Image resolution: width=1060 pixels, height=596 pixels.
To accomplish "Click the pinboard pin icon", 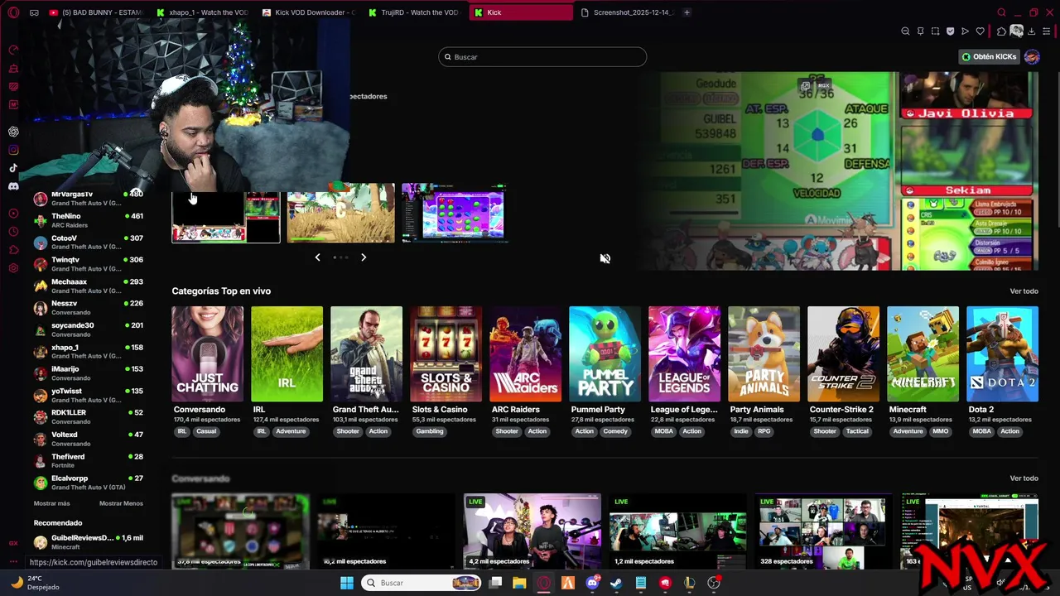I will tap(920, 31).
